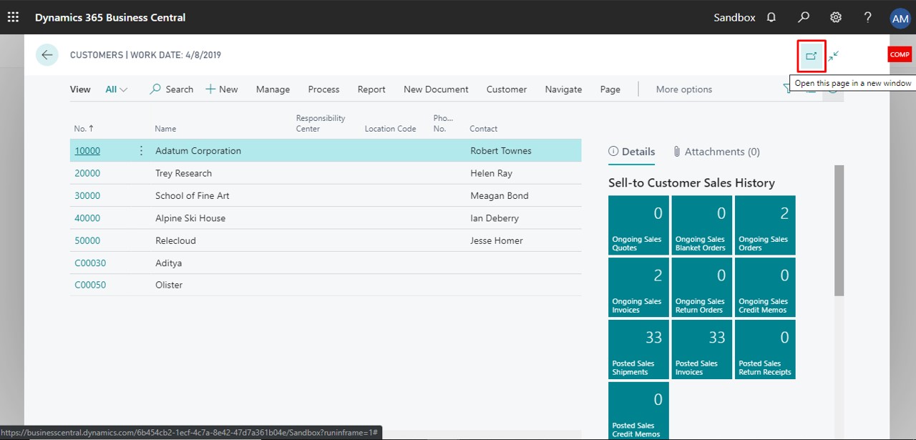
Task: Open customer number 30000 link
Action: click(87, 196)
